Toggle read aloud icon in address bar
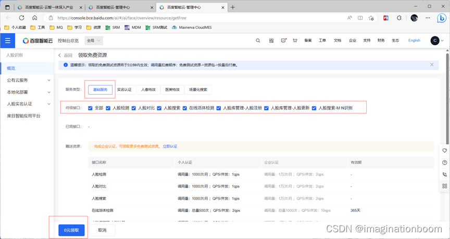Screen dimensions: 450x239 coord(349,18)
